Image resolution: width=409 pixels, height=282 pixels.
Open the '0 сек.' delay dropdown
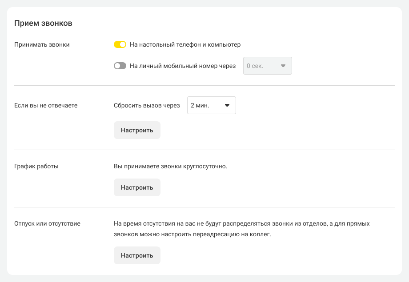point(267,66)
